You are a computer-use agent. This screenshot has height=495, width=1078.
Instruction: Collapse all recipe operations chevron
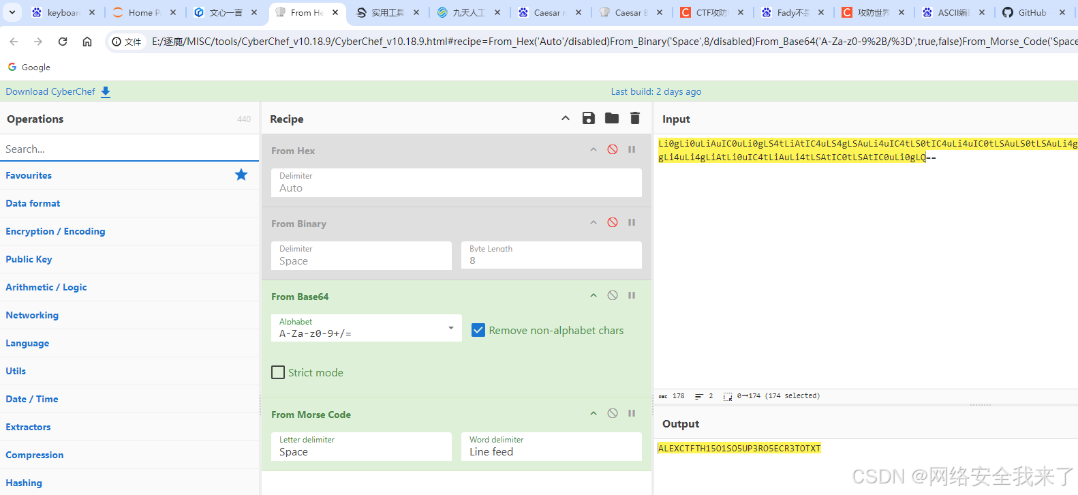click(x=566, y=119)
